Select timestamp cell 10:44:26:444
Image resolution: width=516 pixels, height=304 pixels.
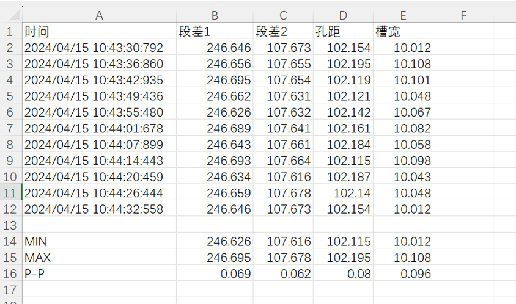(x=99, y=193)
